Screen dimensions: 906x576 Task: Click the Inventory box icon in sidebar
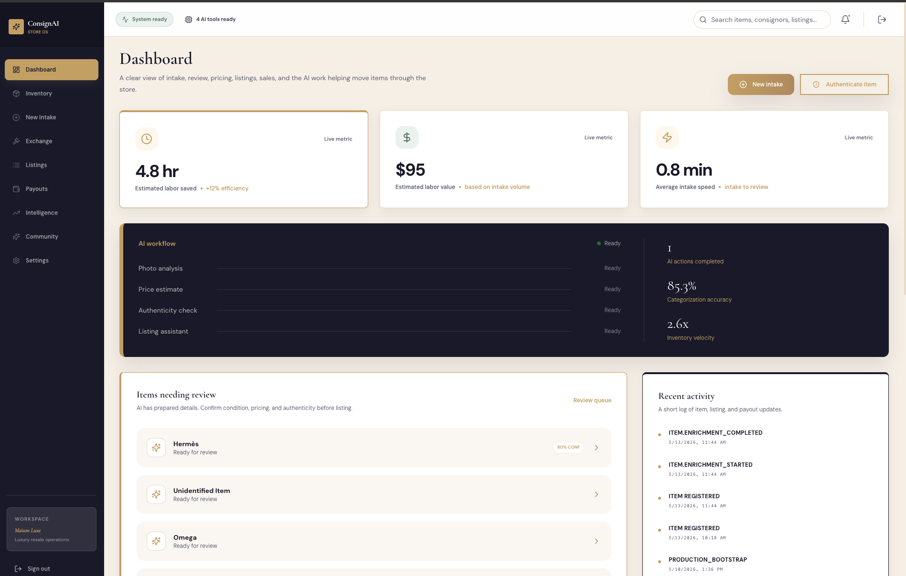[16, 94]
